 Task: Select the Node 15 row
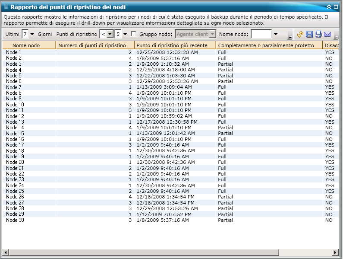170,133
